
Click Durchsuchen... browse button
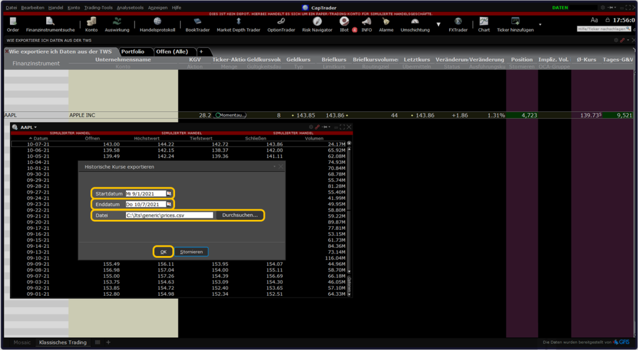coord(240,215)
